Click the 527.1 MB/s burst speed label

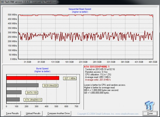tap(70, 78)
